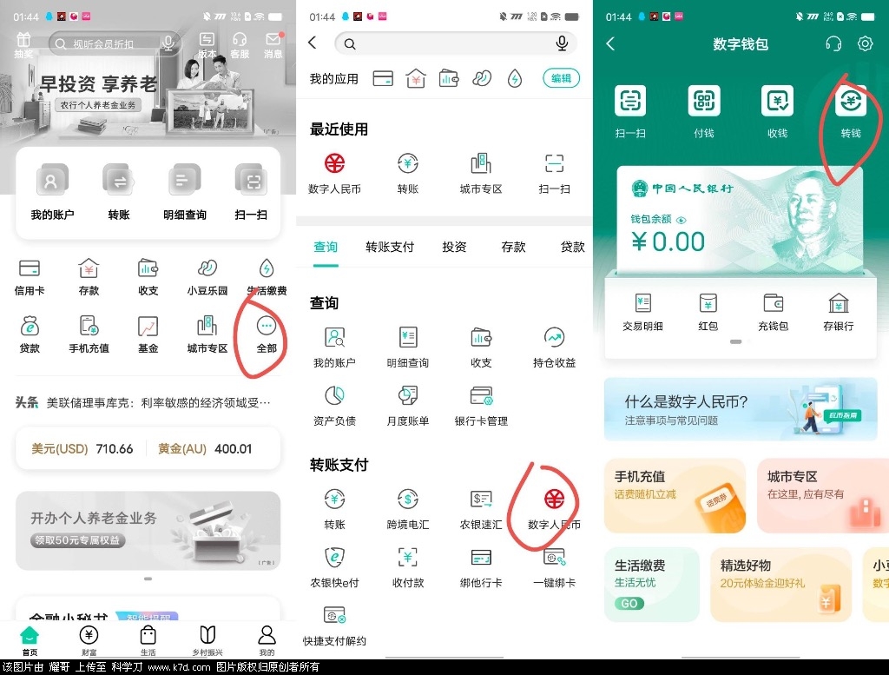Select the 贷款 category tab
Screen dimensions: 889x675
point(573,247)
